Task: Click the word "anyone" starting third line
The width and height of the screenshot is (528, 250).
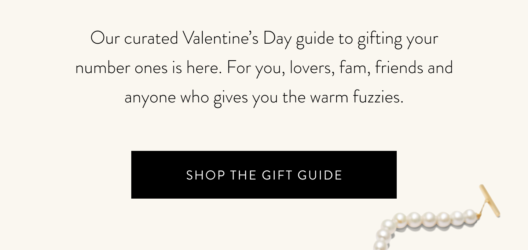Action: (150, 98)
